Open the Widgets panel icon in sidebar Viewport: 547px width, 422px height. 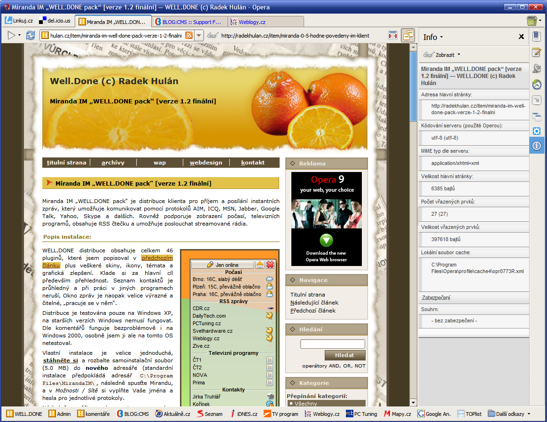click(537, 131)
